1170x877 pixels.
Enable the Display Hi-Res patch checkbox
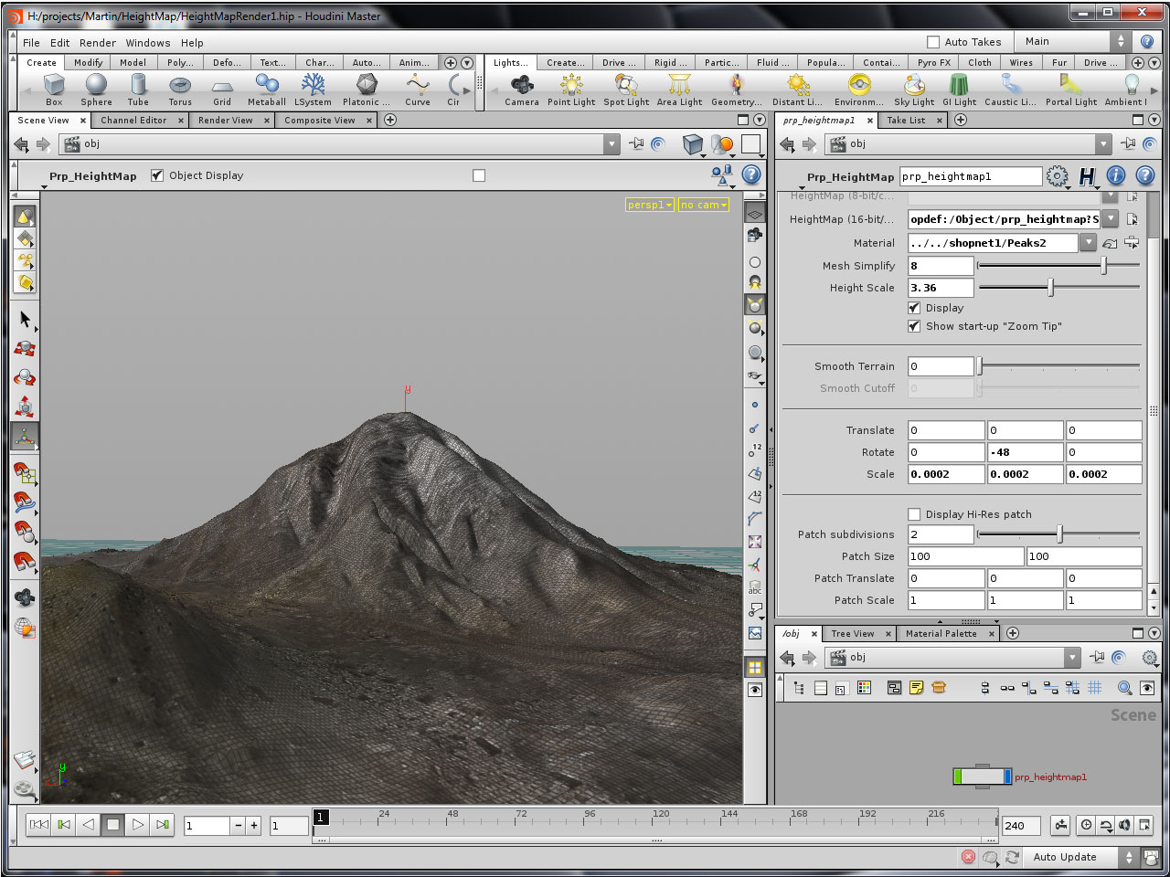coord(913,514)
